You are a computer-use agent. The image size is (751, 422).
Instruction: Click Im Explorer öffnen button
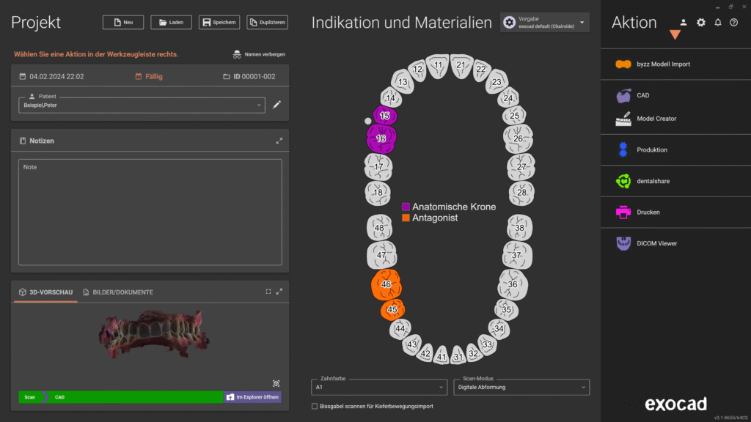252,397
